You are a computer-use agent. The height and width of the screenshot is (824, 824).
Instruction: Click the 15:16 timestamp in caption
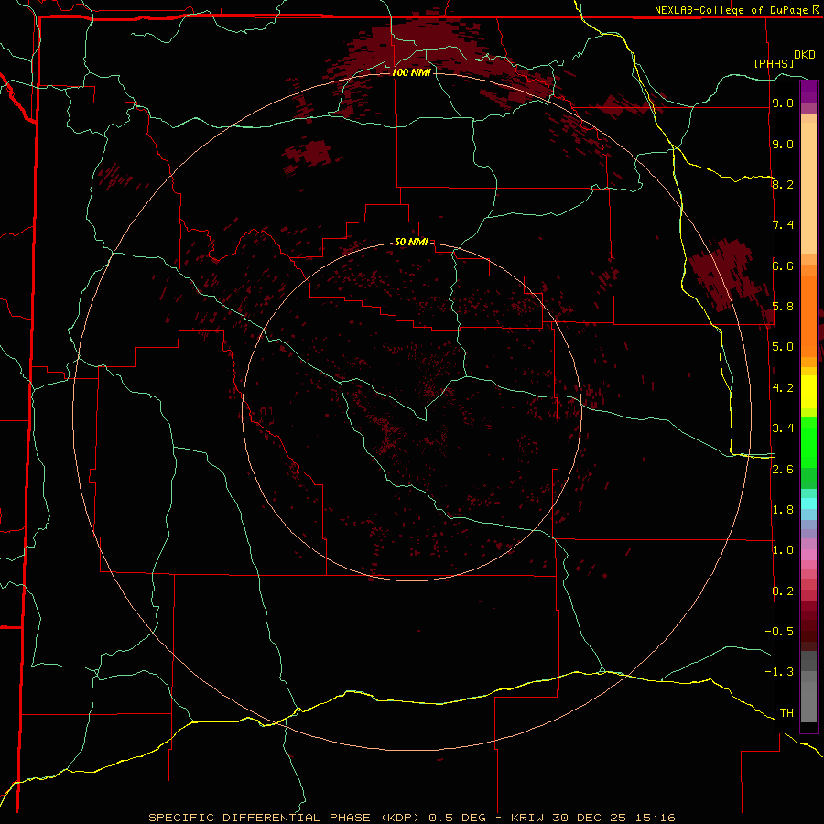point(654,818)
